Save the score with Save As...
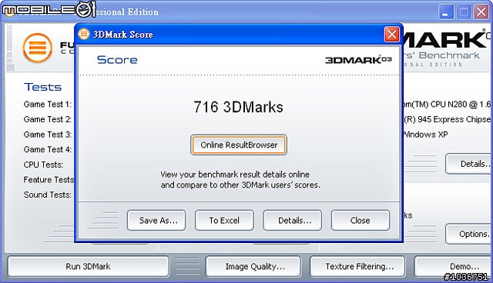This screenshot has width=493, height=283. coord(156,220)
